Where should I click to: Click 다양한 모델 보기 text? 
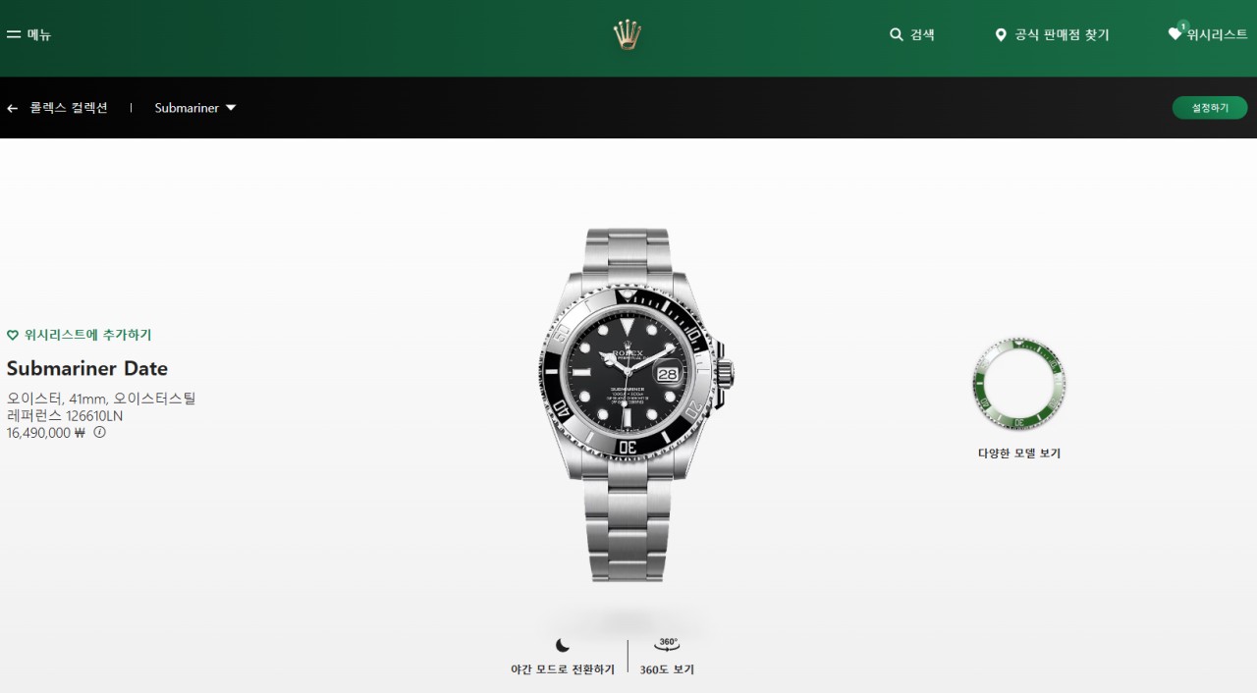(x=1019, y=453)
